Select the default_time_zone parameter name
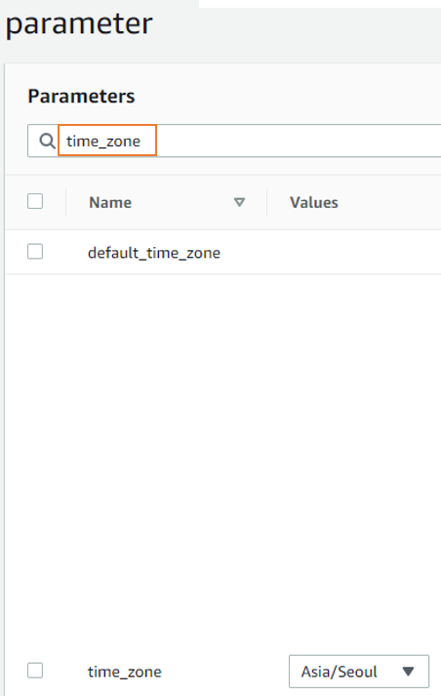The height and width of the screenshot is (696, 441). [x=154, y=253]
